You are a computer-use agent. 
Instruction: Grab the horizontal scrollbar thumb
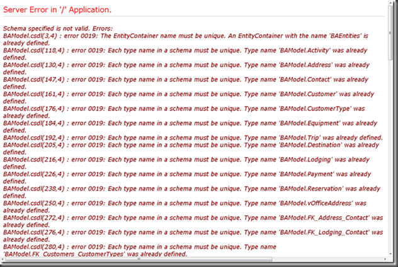139,259
